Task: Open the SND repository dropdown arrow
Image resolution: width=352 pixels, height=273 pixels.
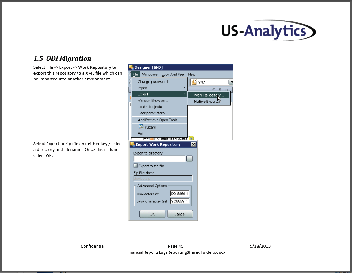Action: 231,82
